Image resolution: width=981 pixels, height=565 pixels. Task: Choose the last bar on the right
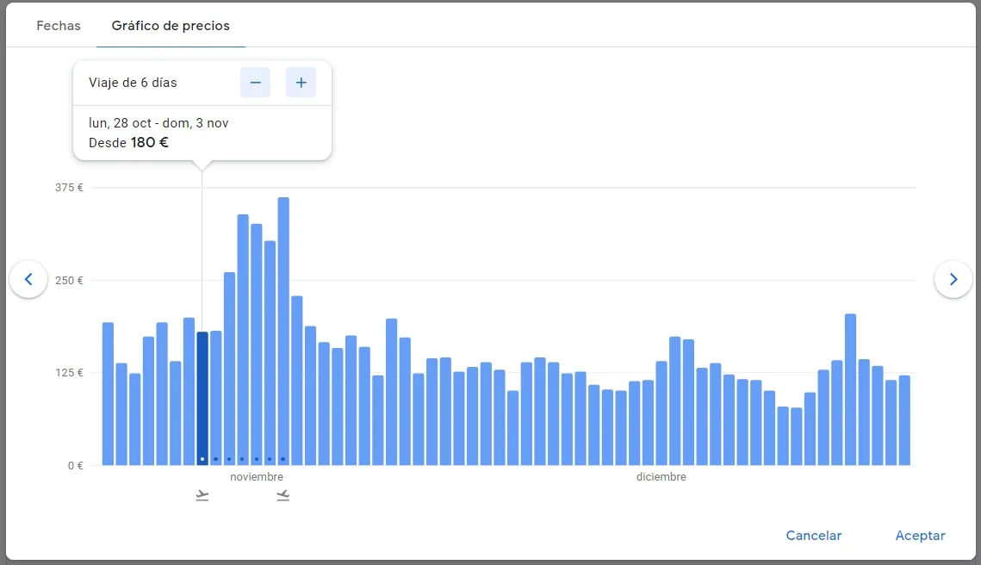click(904, 420)
